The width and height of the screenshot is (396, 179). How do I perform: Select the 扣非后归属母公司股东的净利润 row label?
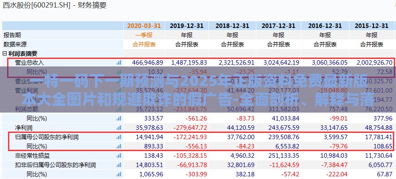55,165
